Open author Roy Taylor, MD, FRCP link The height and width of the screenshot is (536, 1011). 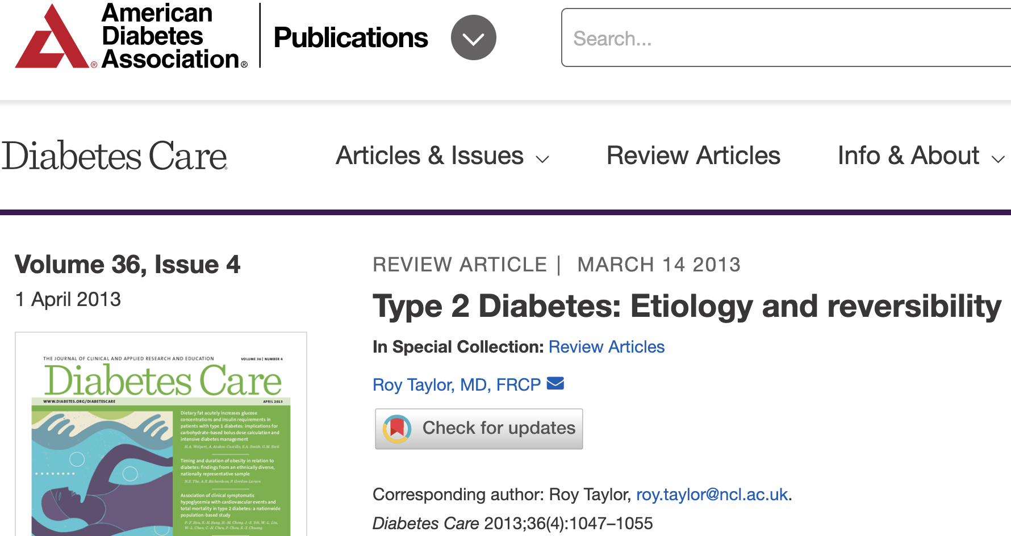point(457,385)
